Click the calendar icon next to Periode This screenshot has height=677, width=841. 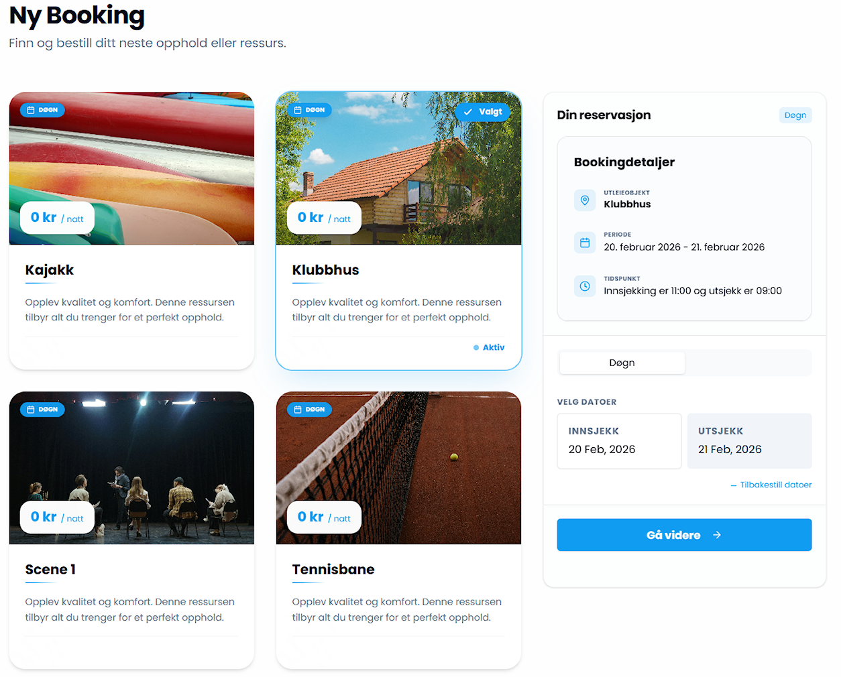pos(585,243)
